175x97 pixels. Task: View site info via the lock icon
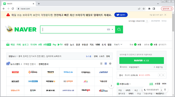[18, 9]
